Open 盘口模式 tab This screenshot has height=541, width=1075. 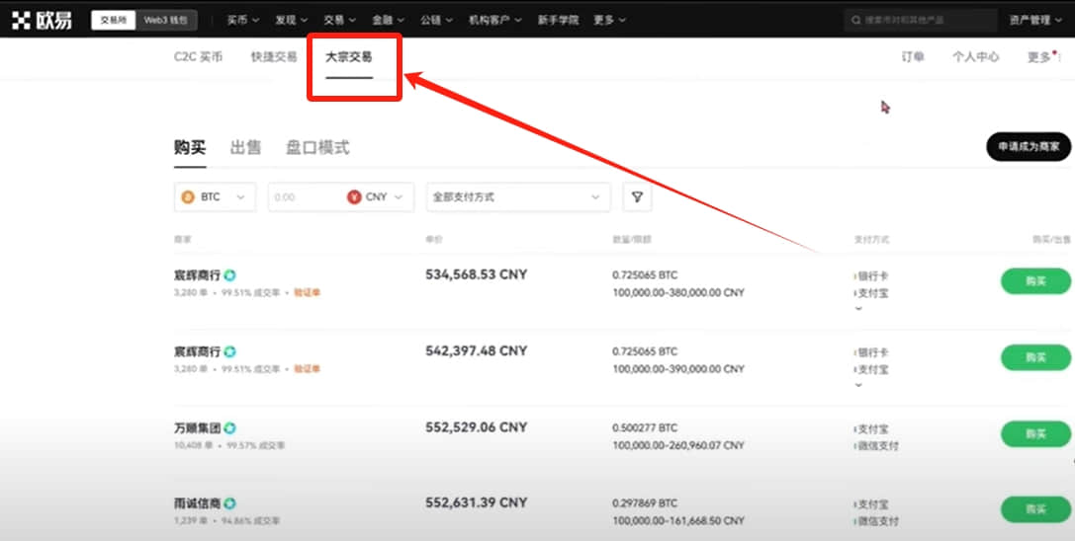point(317,147)
